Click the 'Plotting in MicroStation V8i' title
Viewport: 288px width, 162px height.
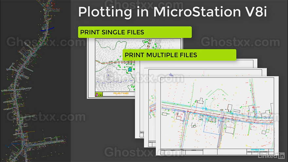pos(172,12)
